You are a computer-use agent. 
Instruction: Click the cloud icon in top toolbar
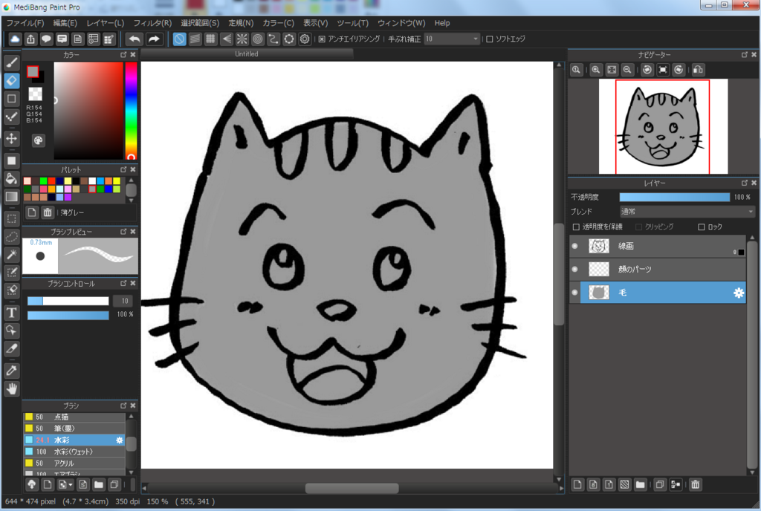coord(15,39)
